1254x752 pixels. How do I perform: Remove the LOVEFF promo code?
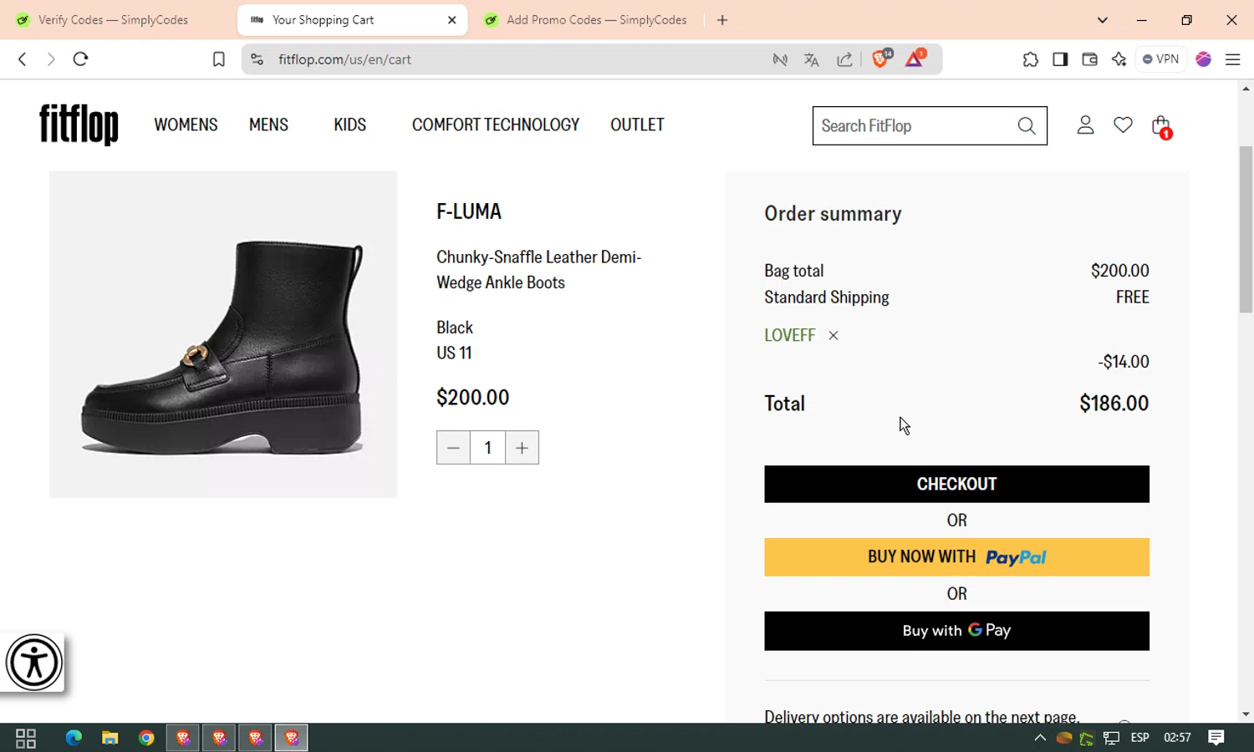pyautogui.click(x=833, y=336)
